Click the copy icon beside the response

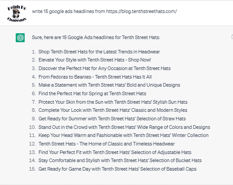point(232,37)
